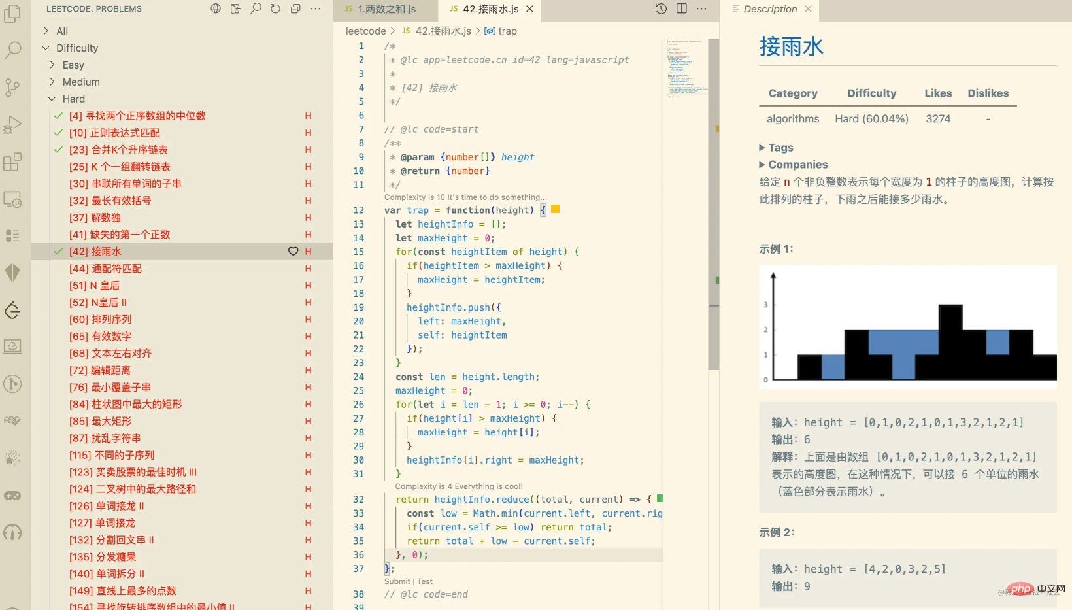Click the Test code lens link
The width and height of the screenshot is (1072, 610).
click(x=425, y=581)
